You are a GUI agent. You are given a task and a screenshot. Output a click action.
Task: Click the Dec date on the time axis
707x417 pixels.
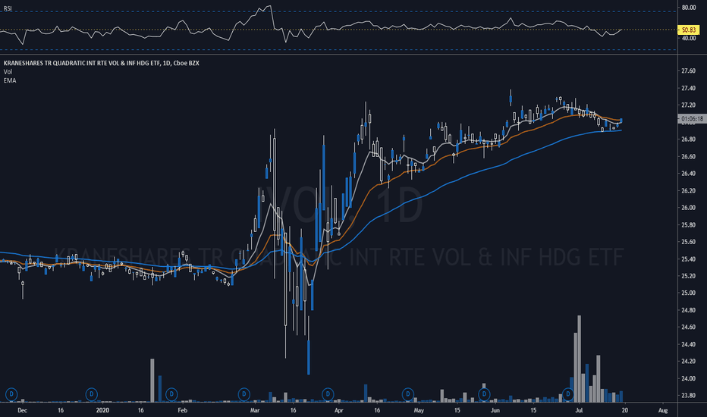pos(22,410)
